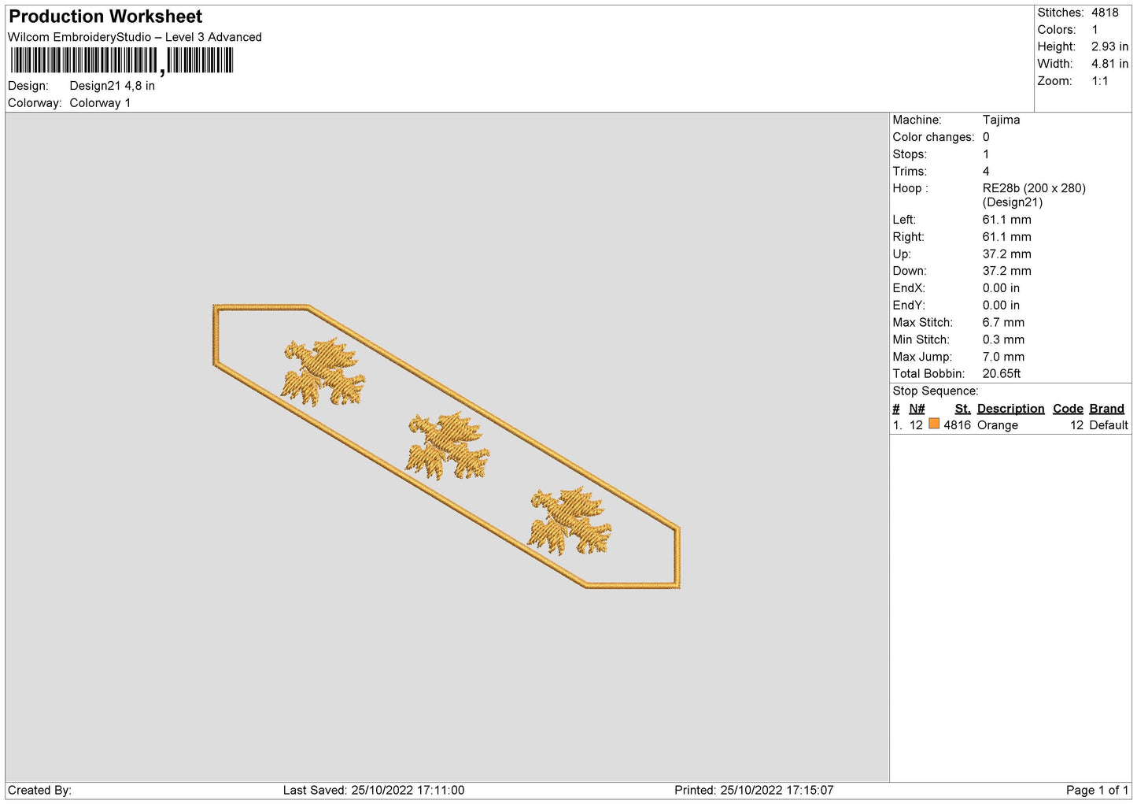Click the Description column header
Viewport: 1137px width, 804px height.
[1010, 409]
